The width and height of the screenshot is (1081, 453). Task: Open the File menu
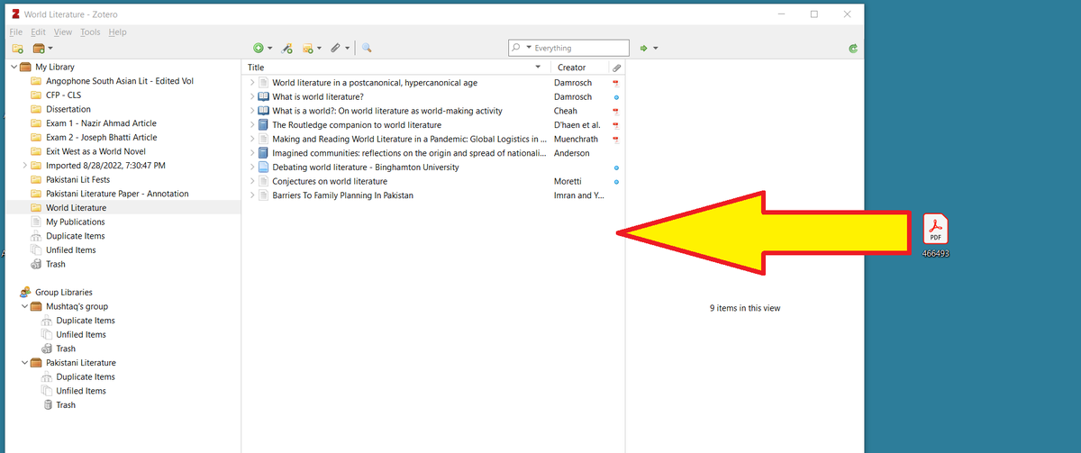coord(15,32)
